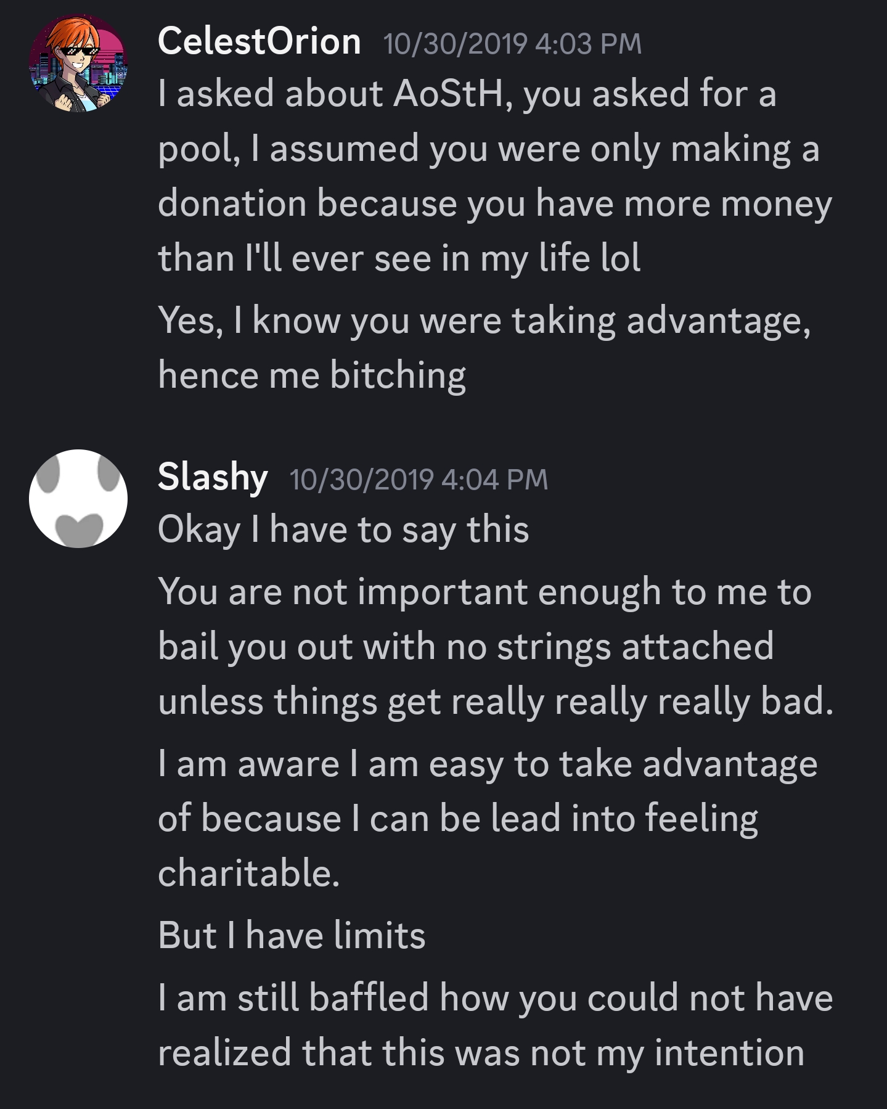Select the "Okay I have to say this" message
The width and height of the screenshot is (887, 1109).
pos(343,530)
